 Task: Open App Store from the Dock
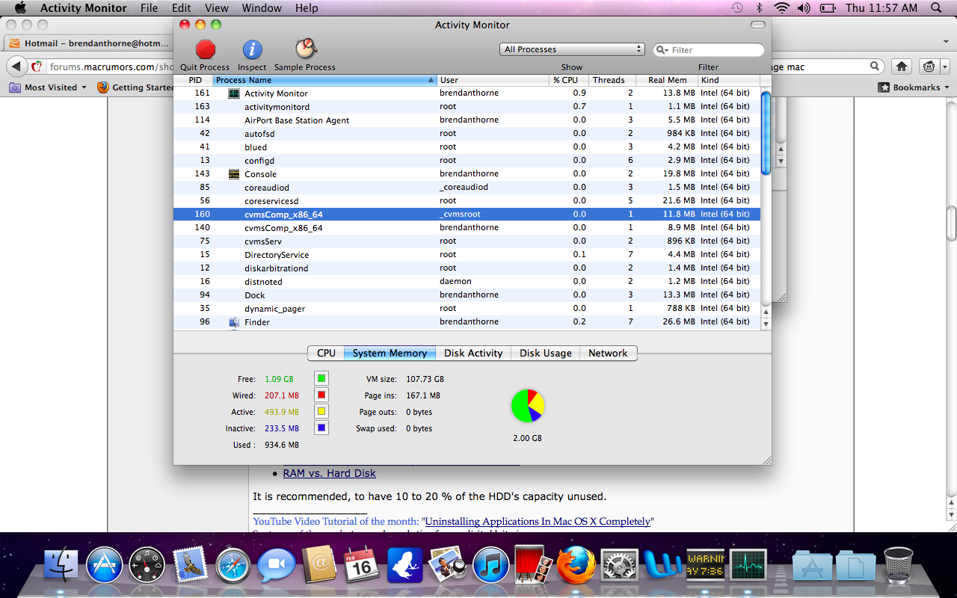click(104, 566)
